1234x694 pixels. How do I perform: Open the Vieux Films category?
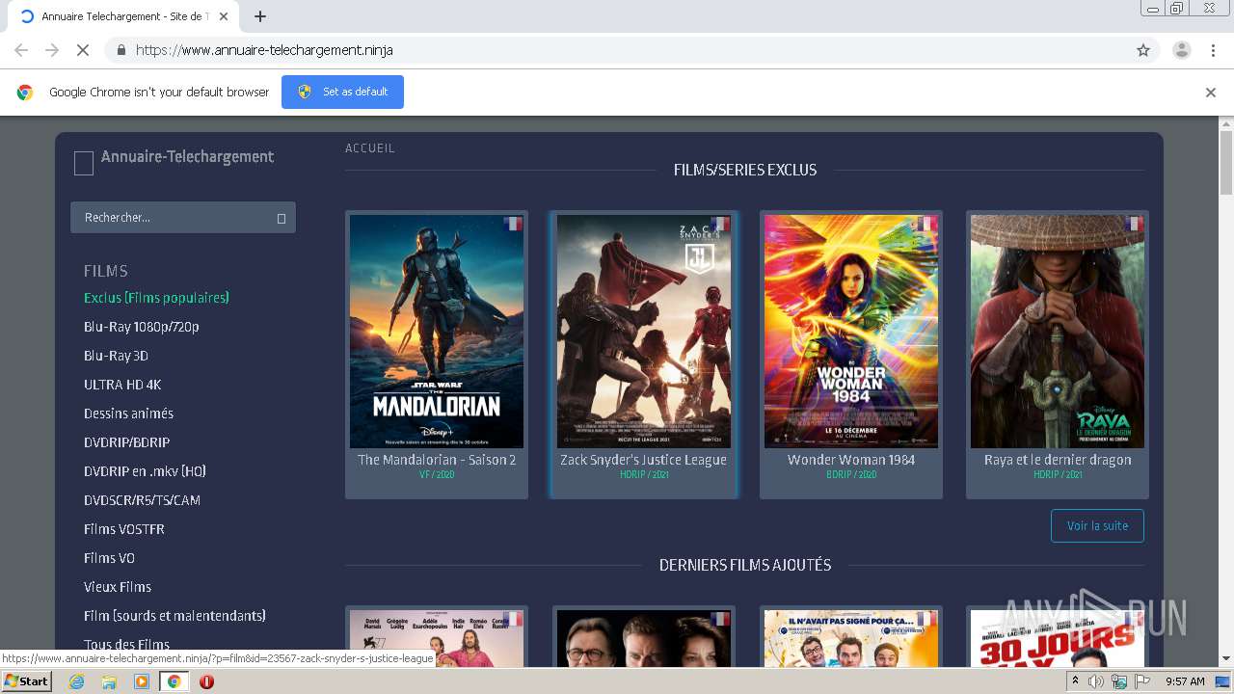click(x=118, y=587)
